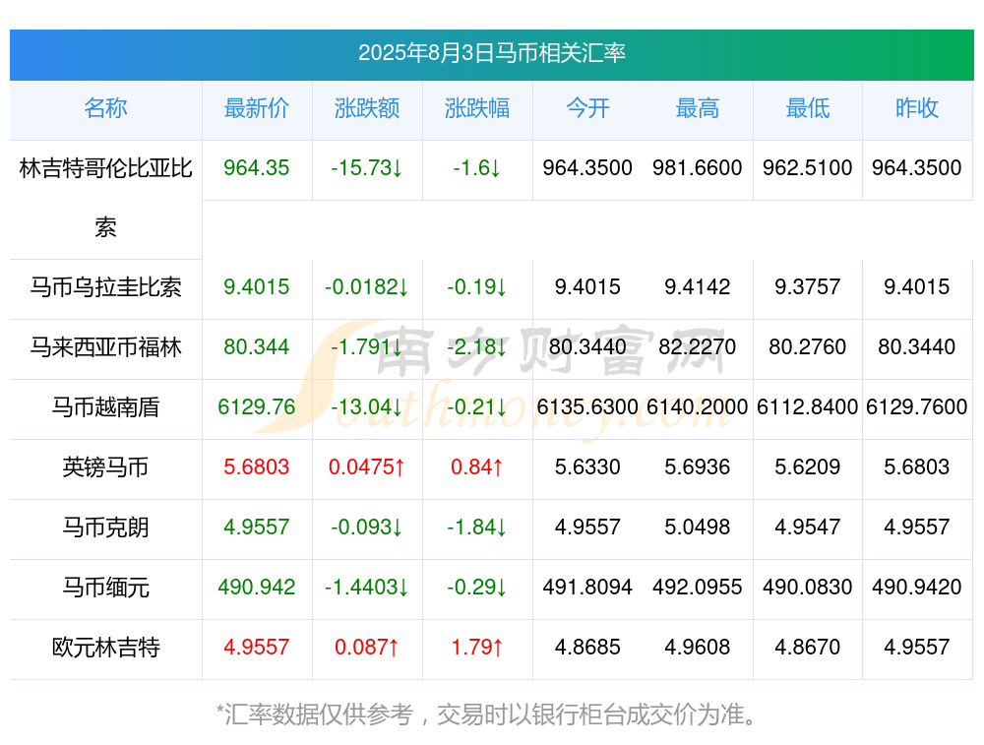Click the row name 马币越南盾

pyautogui.click(x=105, y=407)
